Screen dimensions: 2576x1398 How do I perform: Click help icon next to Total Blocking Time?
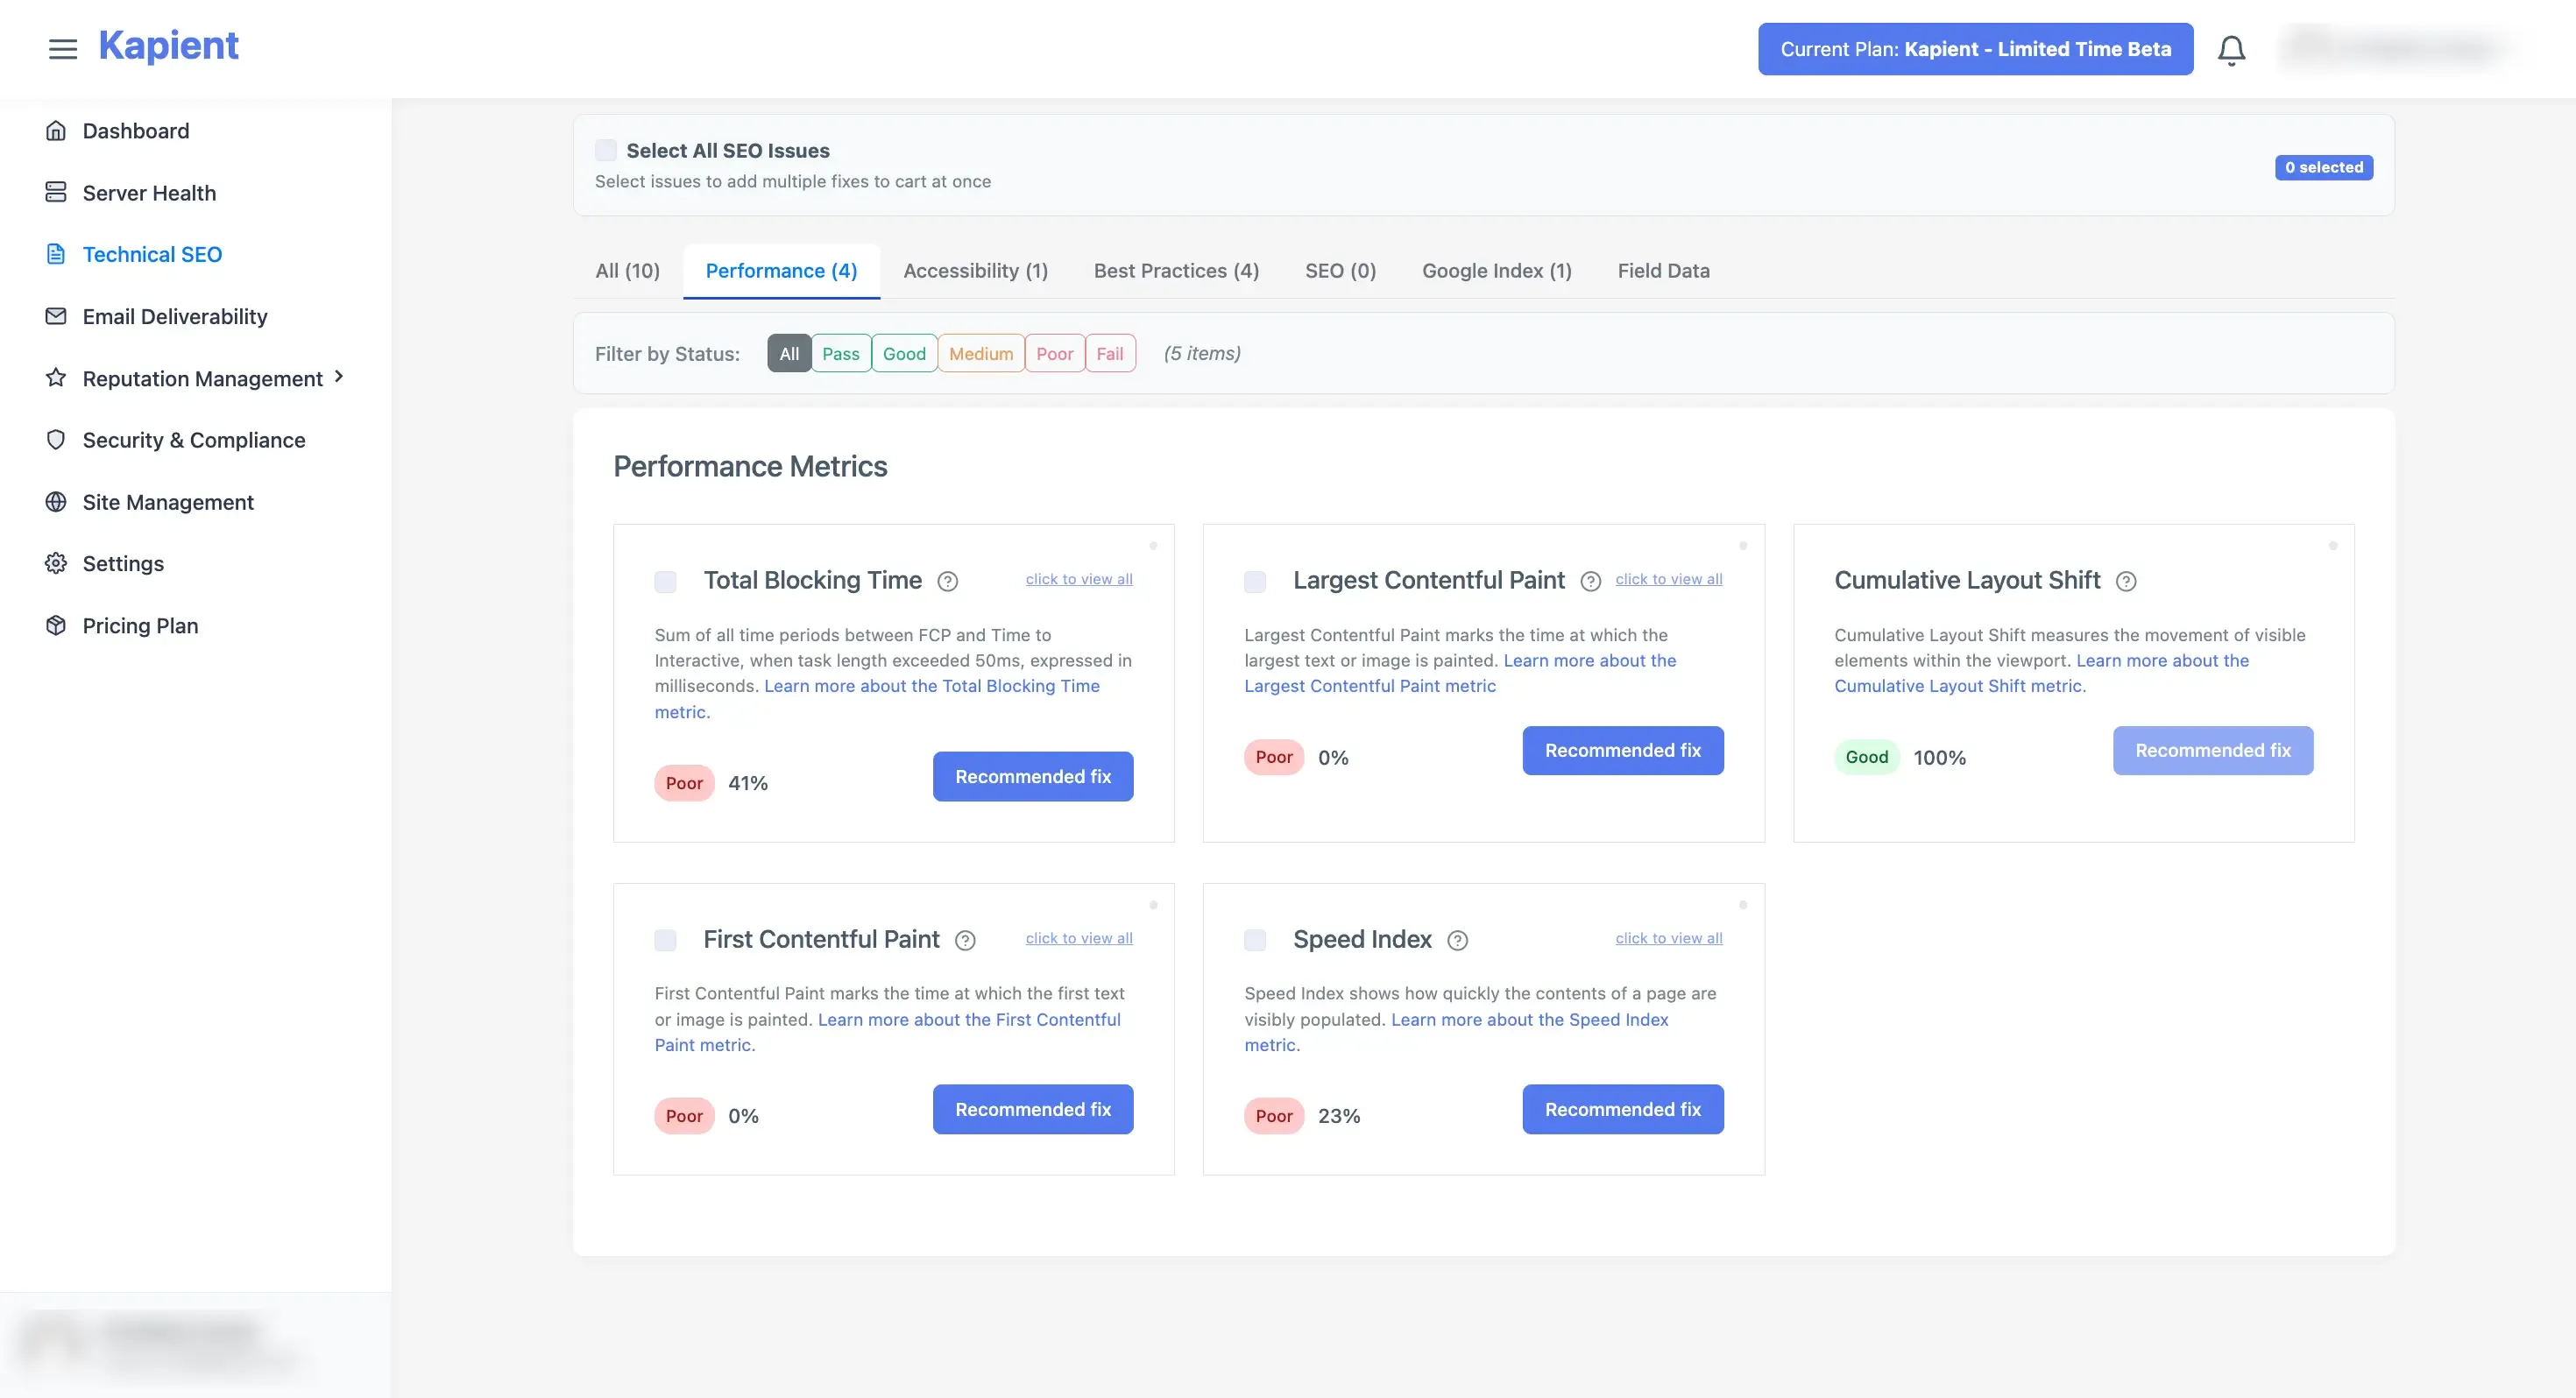pyautogui.click(x=948, y=581)
